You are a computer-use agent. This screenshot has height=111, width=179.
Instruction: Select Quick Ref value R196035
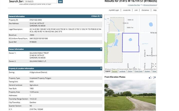coord(33,42)
